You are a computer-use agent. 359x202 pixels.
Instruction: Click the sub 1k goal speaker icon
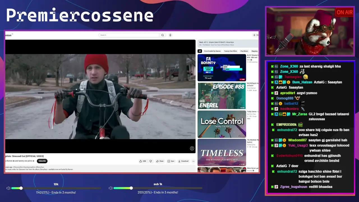tap(111, 188)
